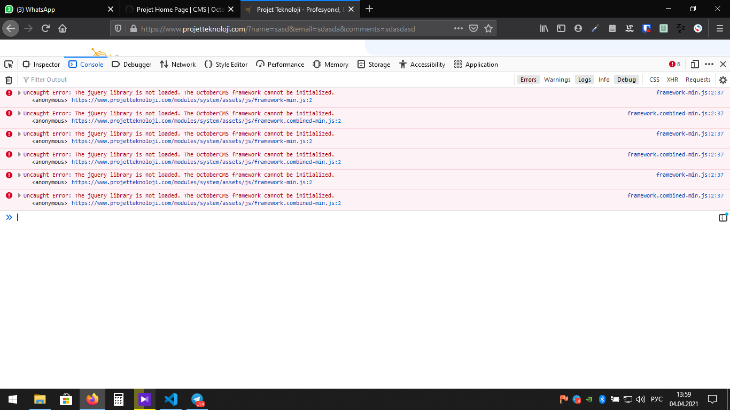The height and width of the screenshot is (410, 730).
Task: Toggle the CSS filter
Action: (654, 80)
